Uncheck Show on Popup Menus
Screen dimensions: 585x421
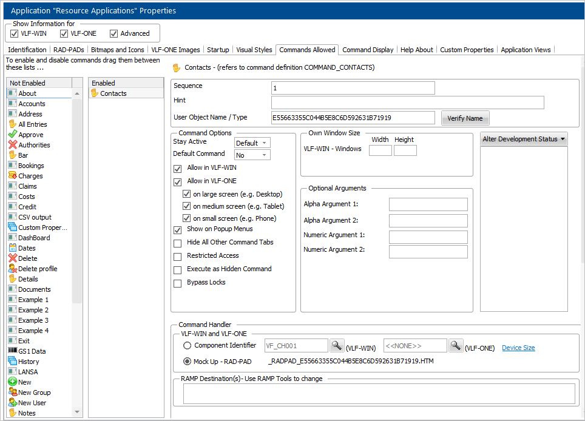(178, 230)
